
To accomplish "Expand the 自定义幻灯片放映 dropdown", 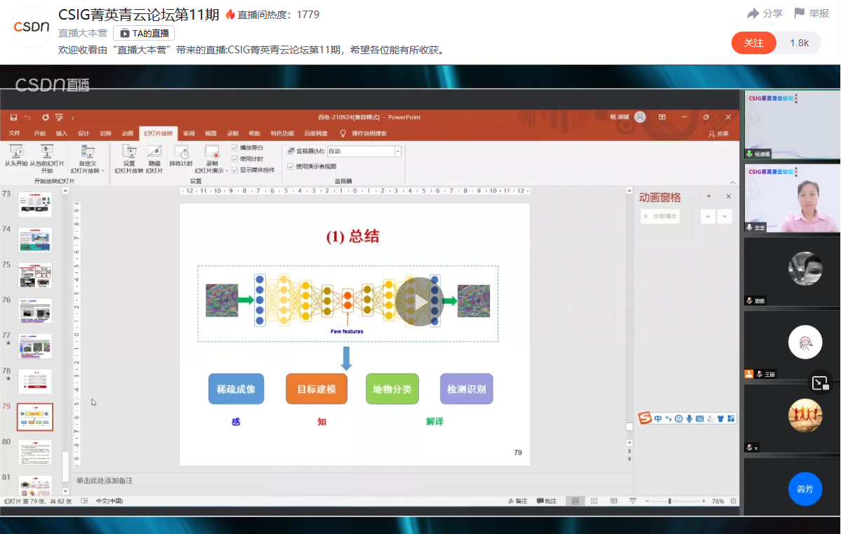I will [x=102, y=171].
